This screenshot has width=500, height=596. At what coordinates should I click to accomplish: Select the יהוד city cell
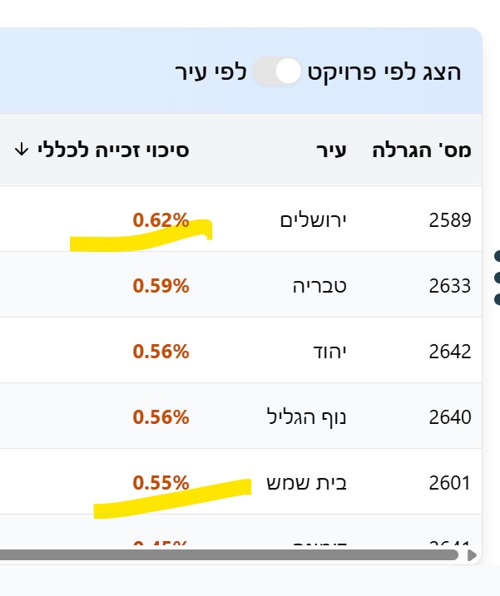(326, 352)
